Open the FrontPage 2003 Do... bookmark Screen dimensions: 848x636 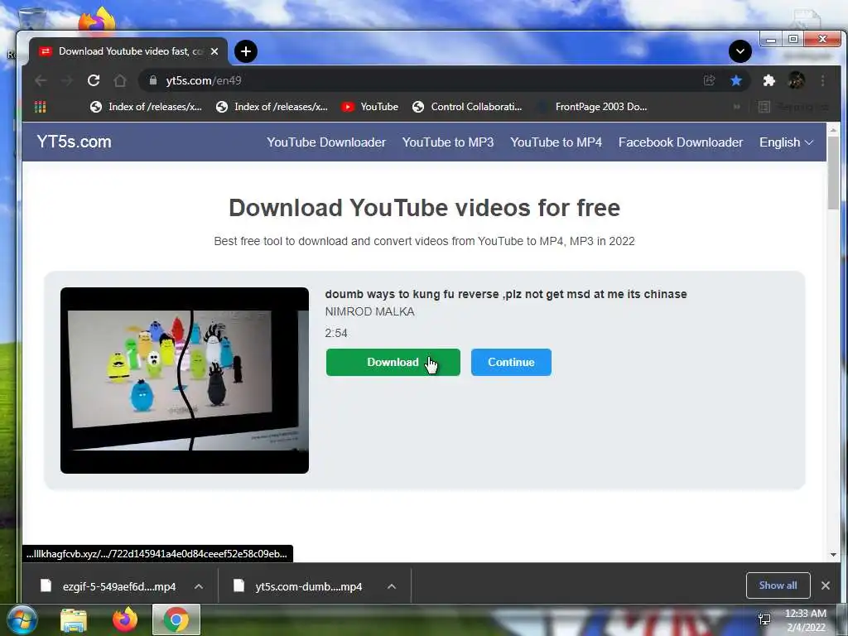(592, 107)
